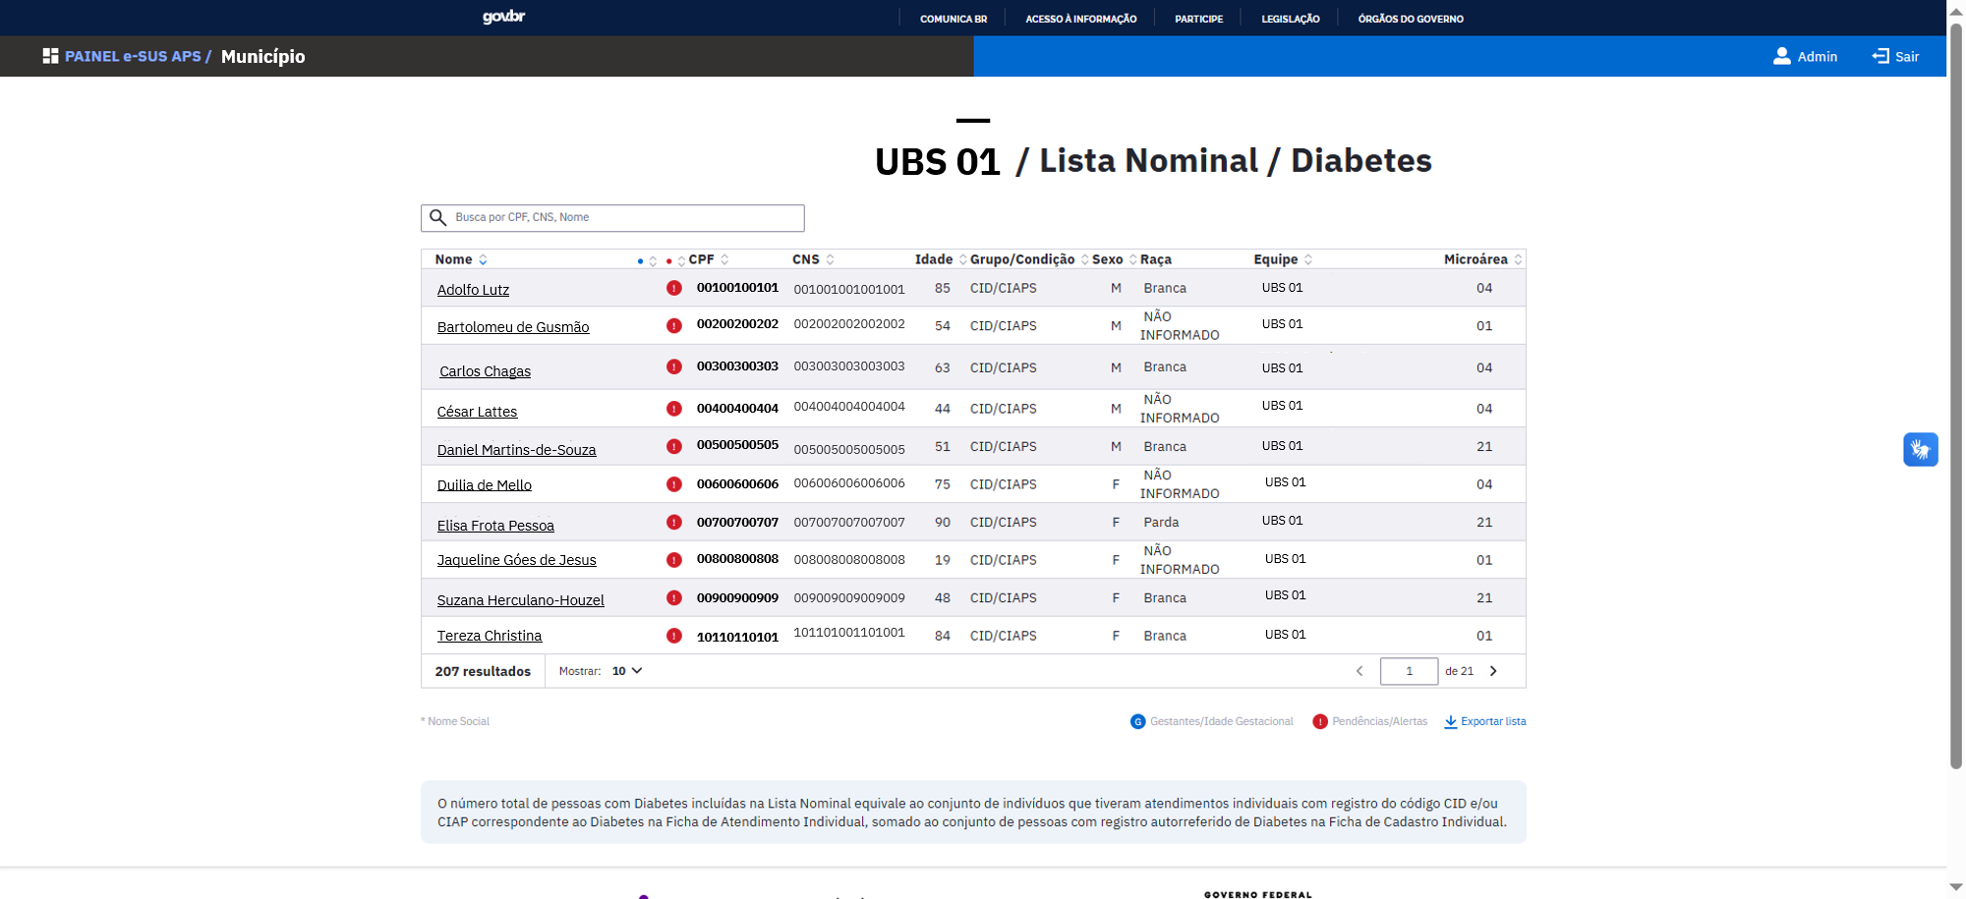Toggle sorting on the Idade column
This screenshot has width=1966, height=899.
pos(960,259)
